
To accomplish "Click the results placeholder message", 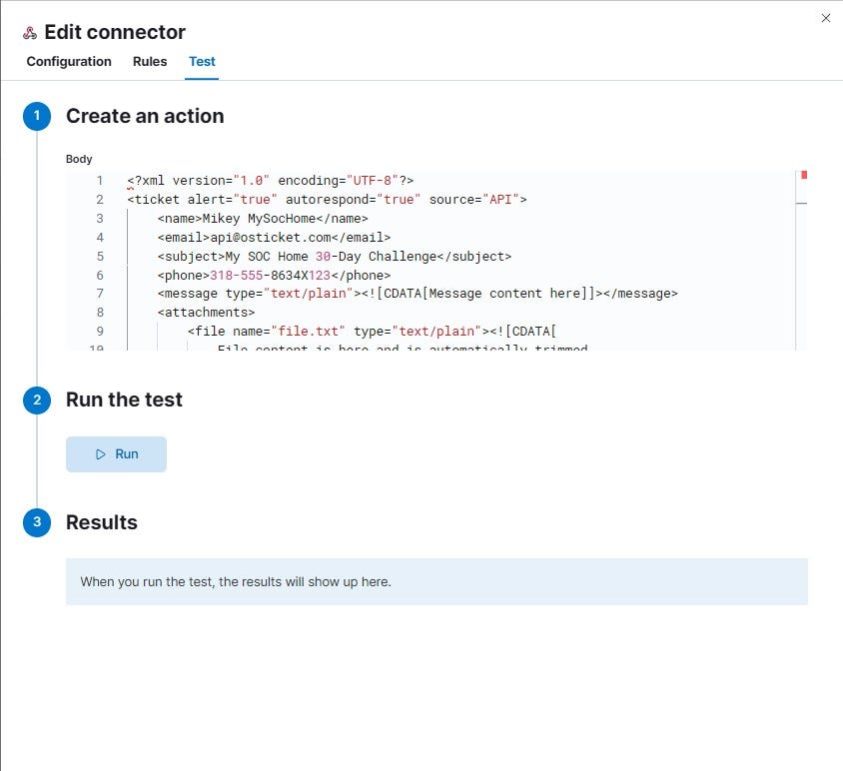I will [436, 581].
